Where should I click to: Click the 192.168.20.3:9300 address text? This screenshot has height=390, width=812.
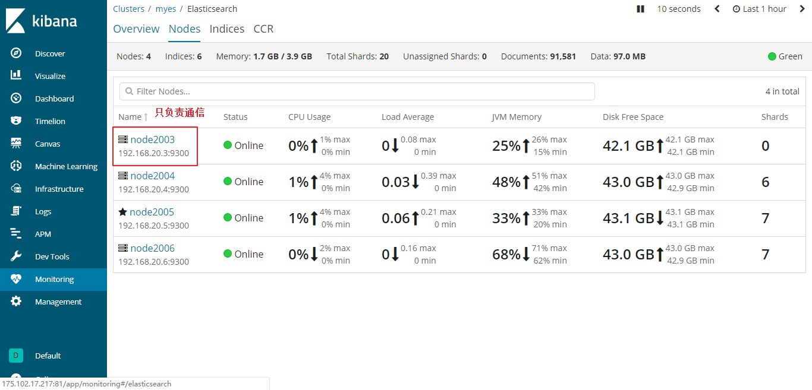tap(153, 153)
